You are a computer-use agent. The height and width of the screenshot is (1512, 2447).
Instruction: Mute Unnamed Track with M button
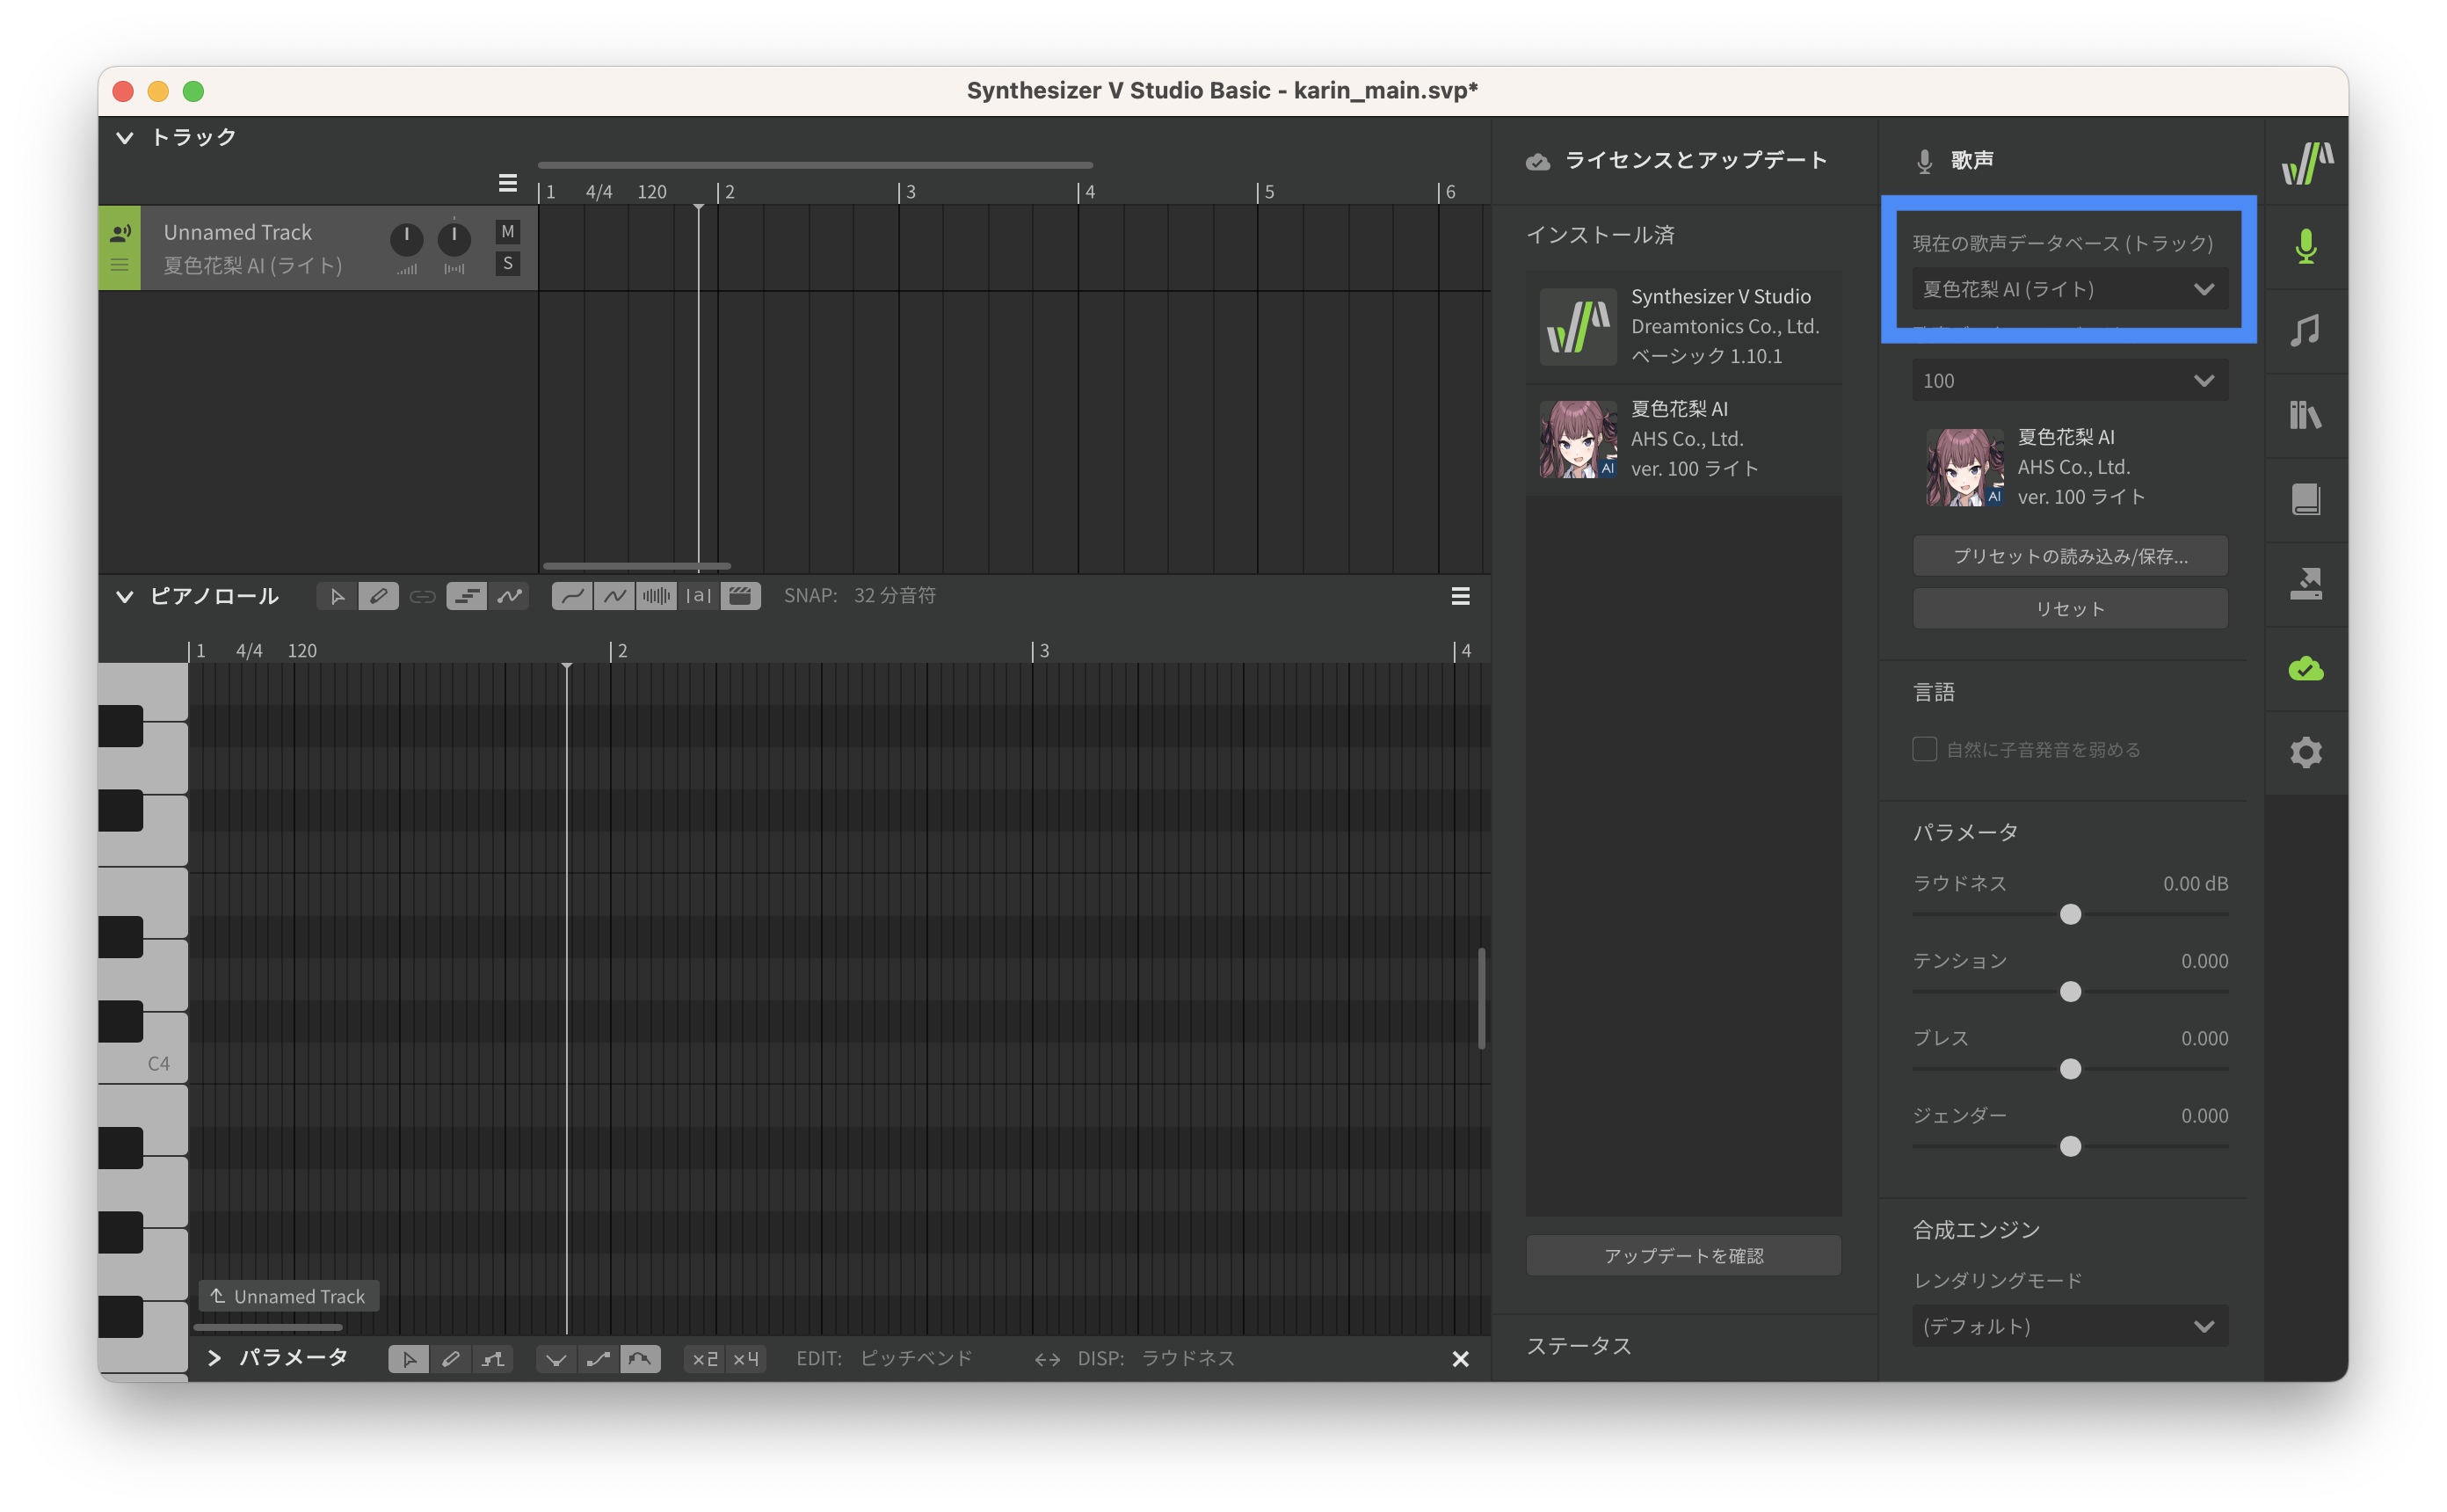point(508,232)
